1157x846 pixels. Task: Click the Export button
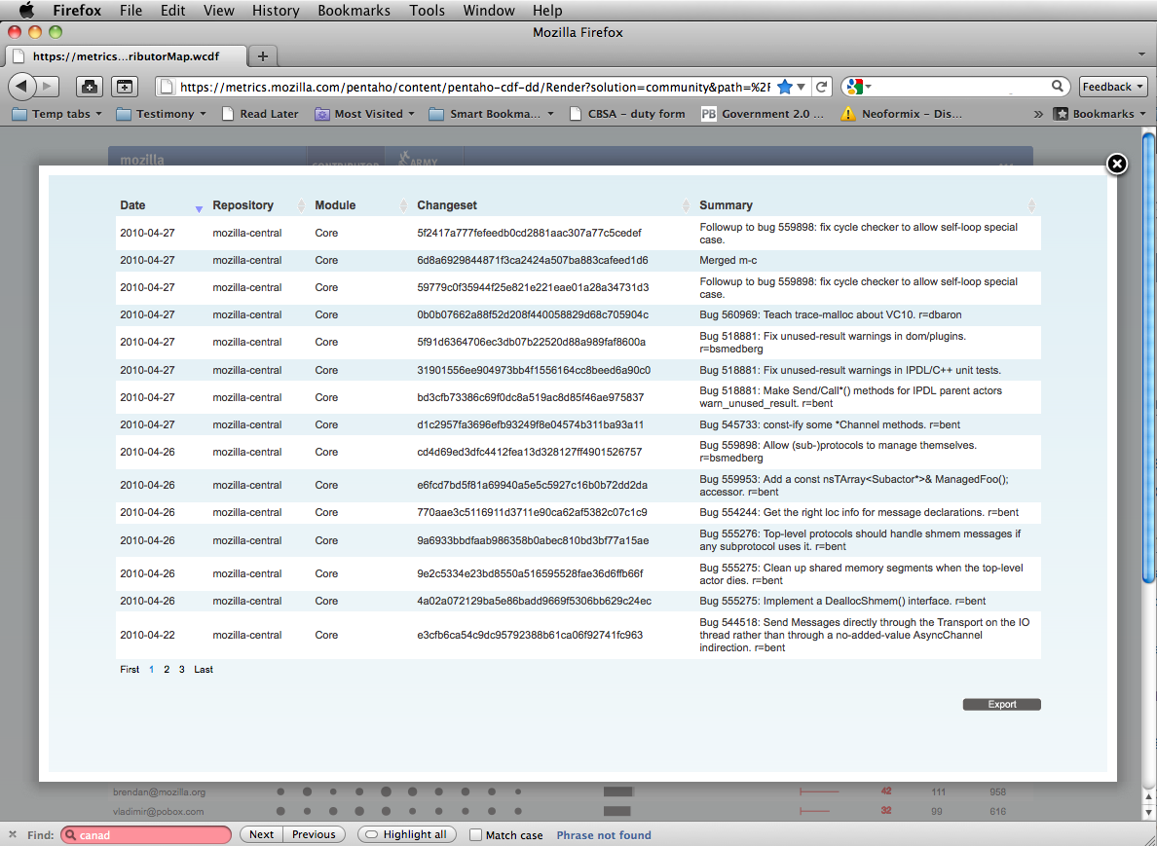click(1001, 705)
